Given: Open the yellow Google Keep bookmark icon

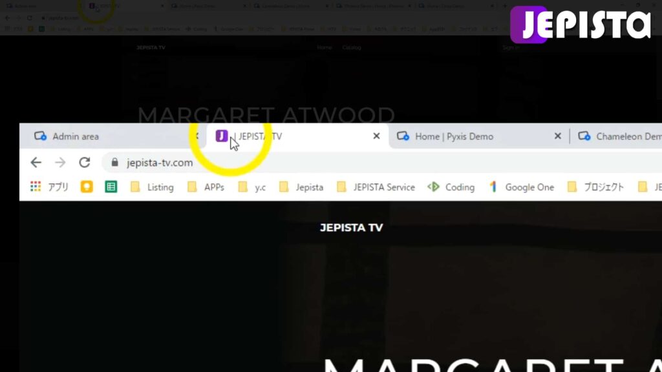Looking at the screenshot, I should (87, 187).
